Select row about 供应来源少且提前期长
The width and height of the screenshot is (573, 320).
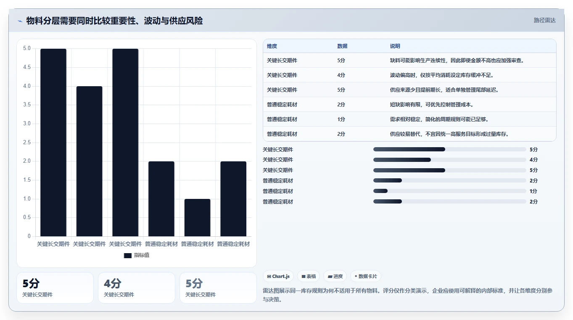(409, 90)
